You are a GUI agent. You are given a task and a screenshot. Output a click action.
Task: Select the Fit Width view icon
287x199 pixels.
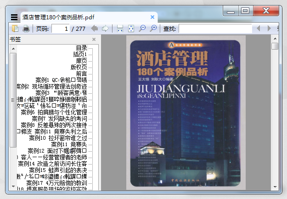click(120, 29)
